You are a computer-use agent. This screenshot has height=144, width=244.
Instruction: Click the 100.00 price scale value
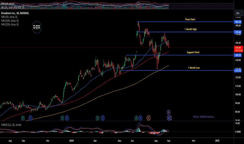click(238, 95)
